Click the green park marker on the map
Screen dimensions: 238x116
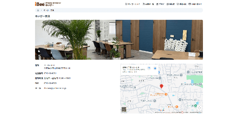(196, 105)
